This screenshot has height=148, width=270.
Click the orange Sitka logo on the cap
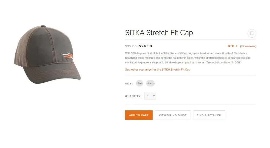click(x=67, y=56)
